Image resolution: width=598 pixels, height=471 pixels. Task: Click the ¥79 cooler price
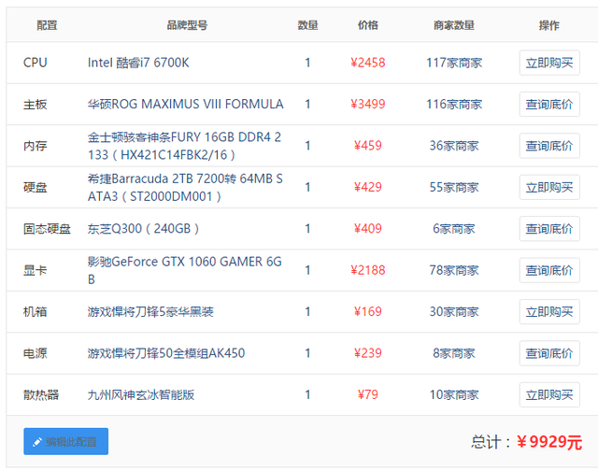[367, 395]
